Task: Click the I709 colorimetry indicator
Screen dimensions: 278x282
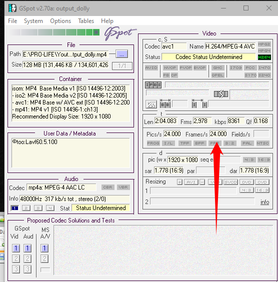Action: point(236,67)
